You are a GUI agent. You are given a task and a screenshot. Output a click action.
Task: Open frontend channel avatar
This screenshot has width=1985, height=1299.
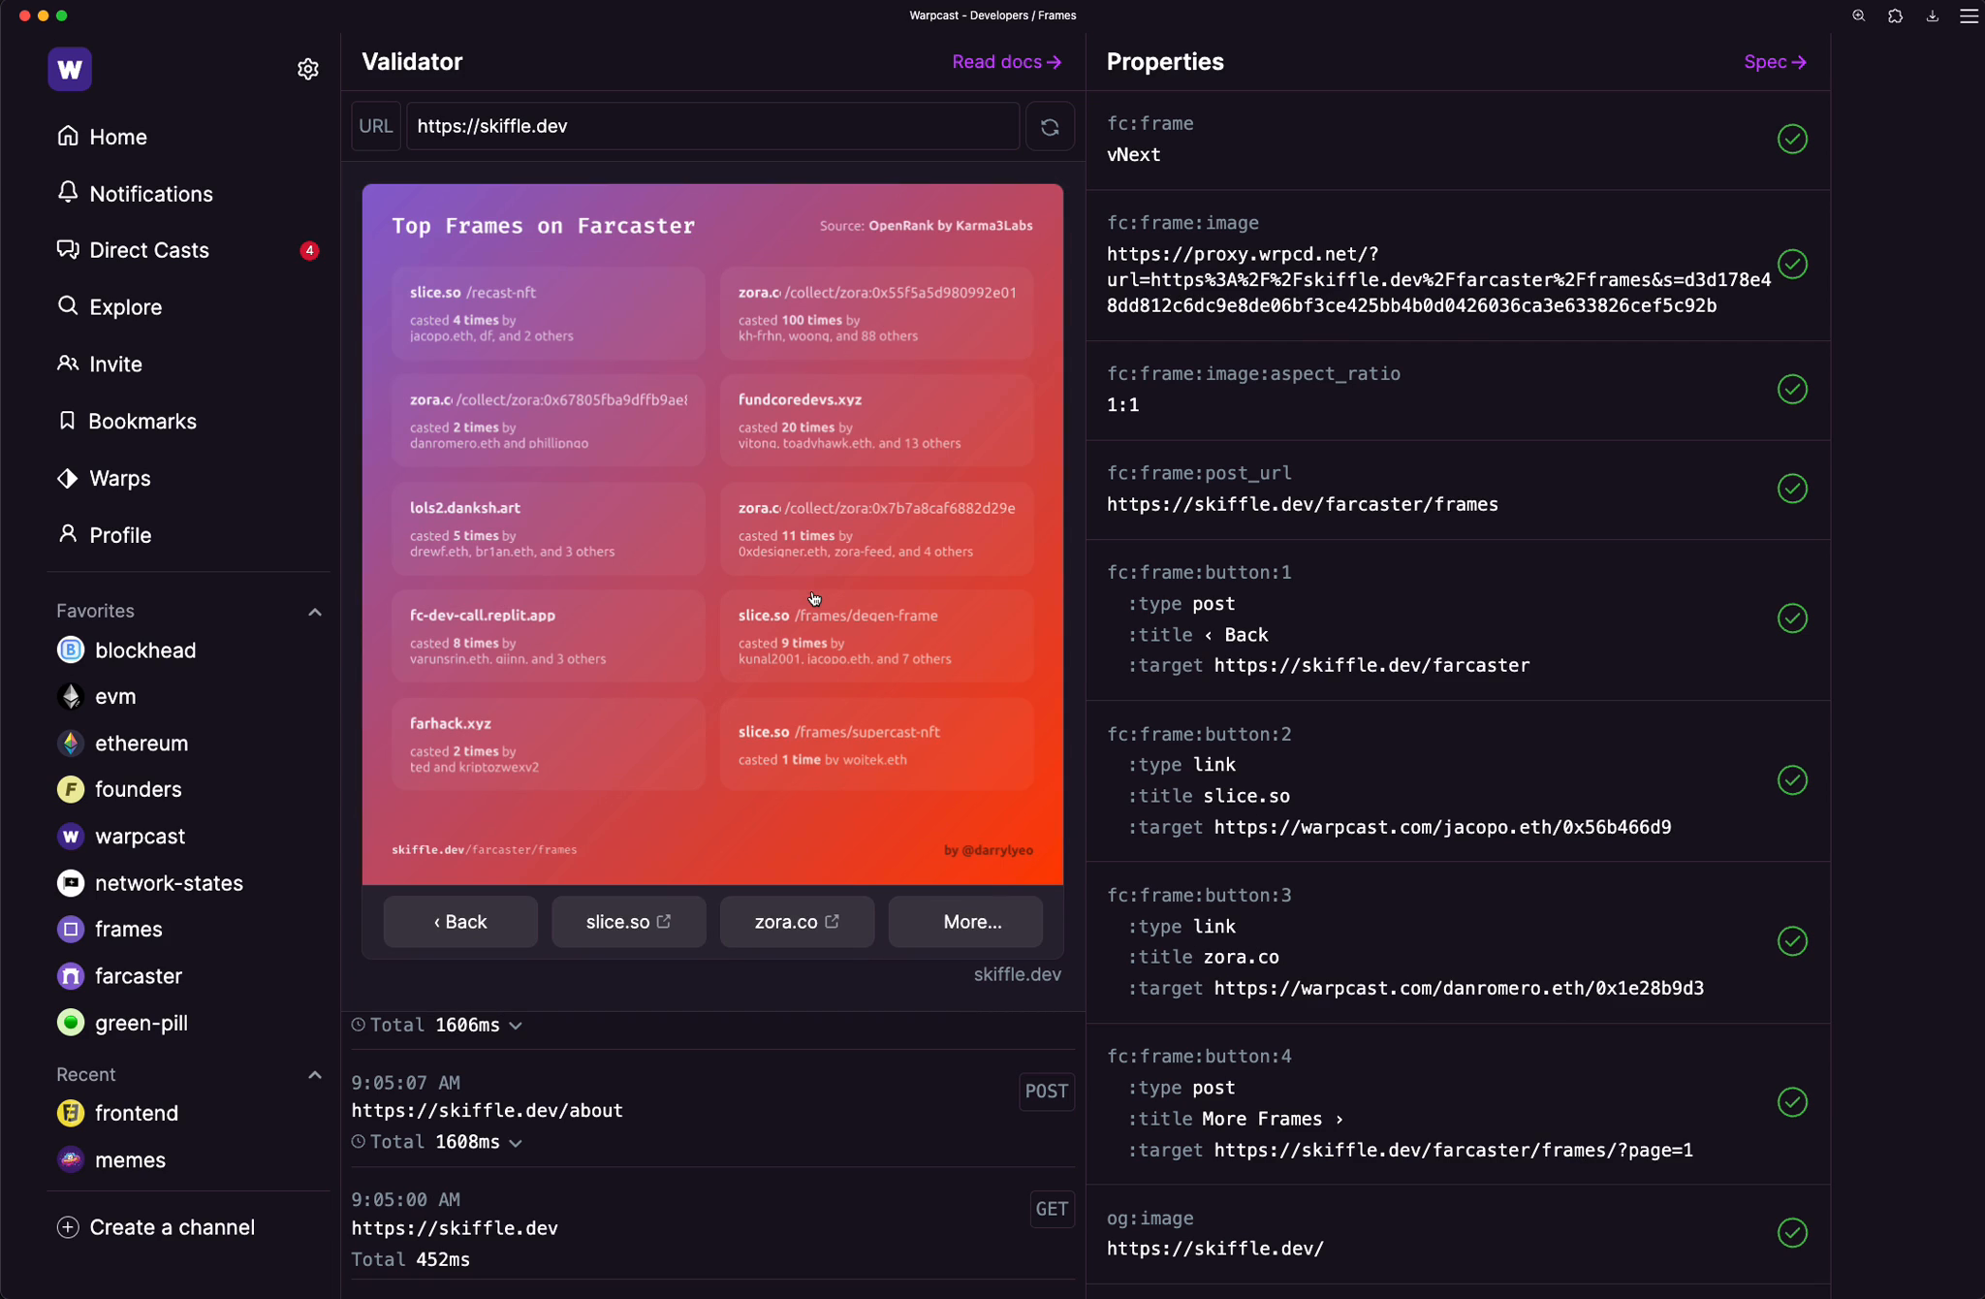(71, 1113)
